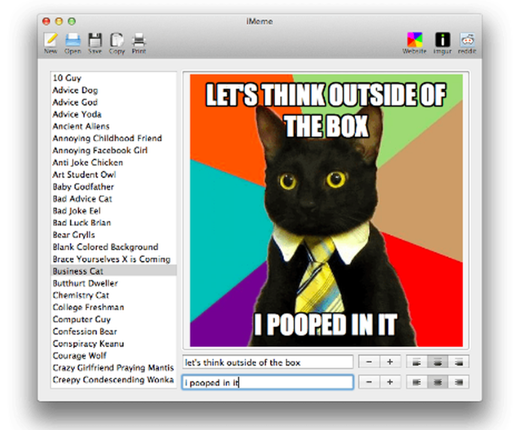Screen dimensions: 514x430
Task: Save the meme with the Save icon
Action: 95,43
